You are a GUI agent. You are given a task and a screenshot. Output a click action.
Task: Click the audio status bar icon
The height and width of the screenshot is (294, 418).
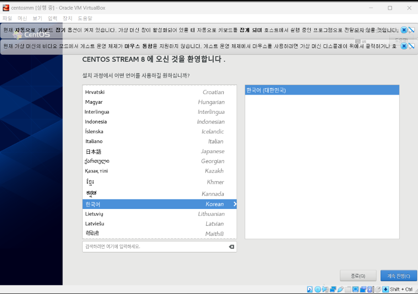click(x=325, y=289)
